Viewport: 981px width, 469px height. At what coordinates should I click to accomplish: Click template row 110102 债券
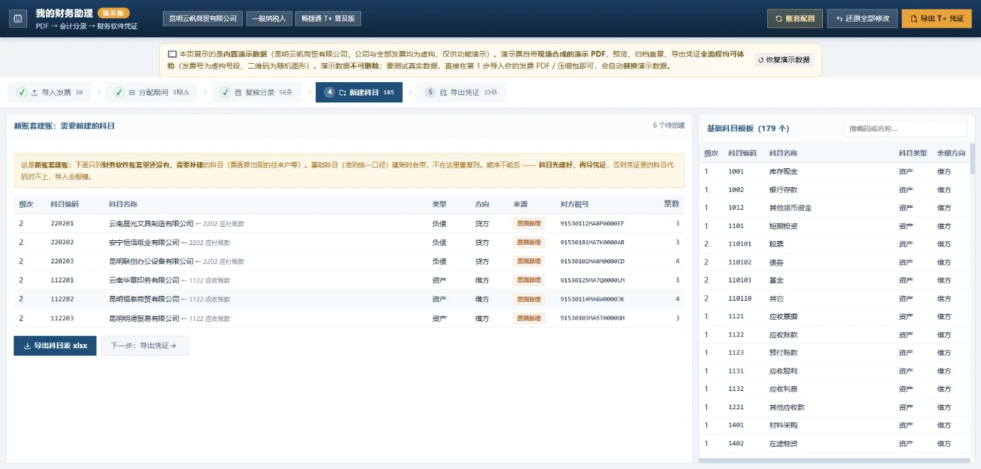(x=834, y=262)
